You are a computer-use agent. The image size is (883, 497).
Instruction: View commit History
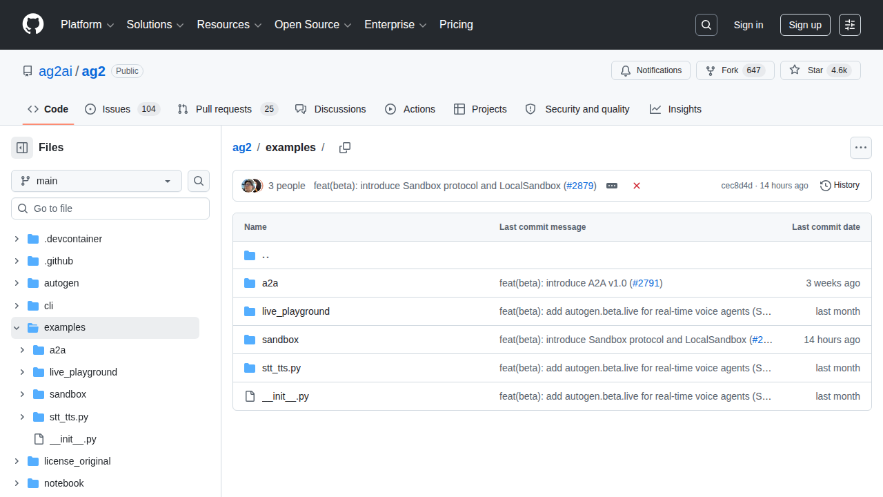[840, 186]
